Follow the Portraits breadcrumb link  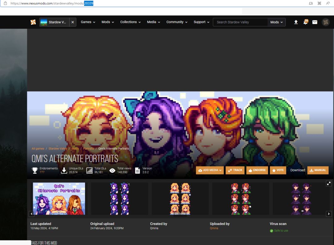click(88, 148)
